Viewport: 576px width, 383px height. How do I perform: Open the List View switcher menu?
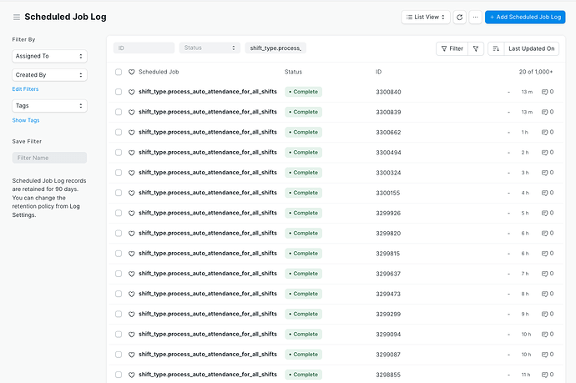[426, 17]
